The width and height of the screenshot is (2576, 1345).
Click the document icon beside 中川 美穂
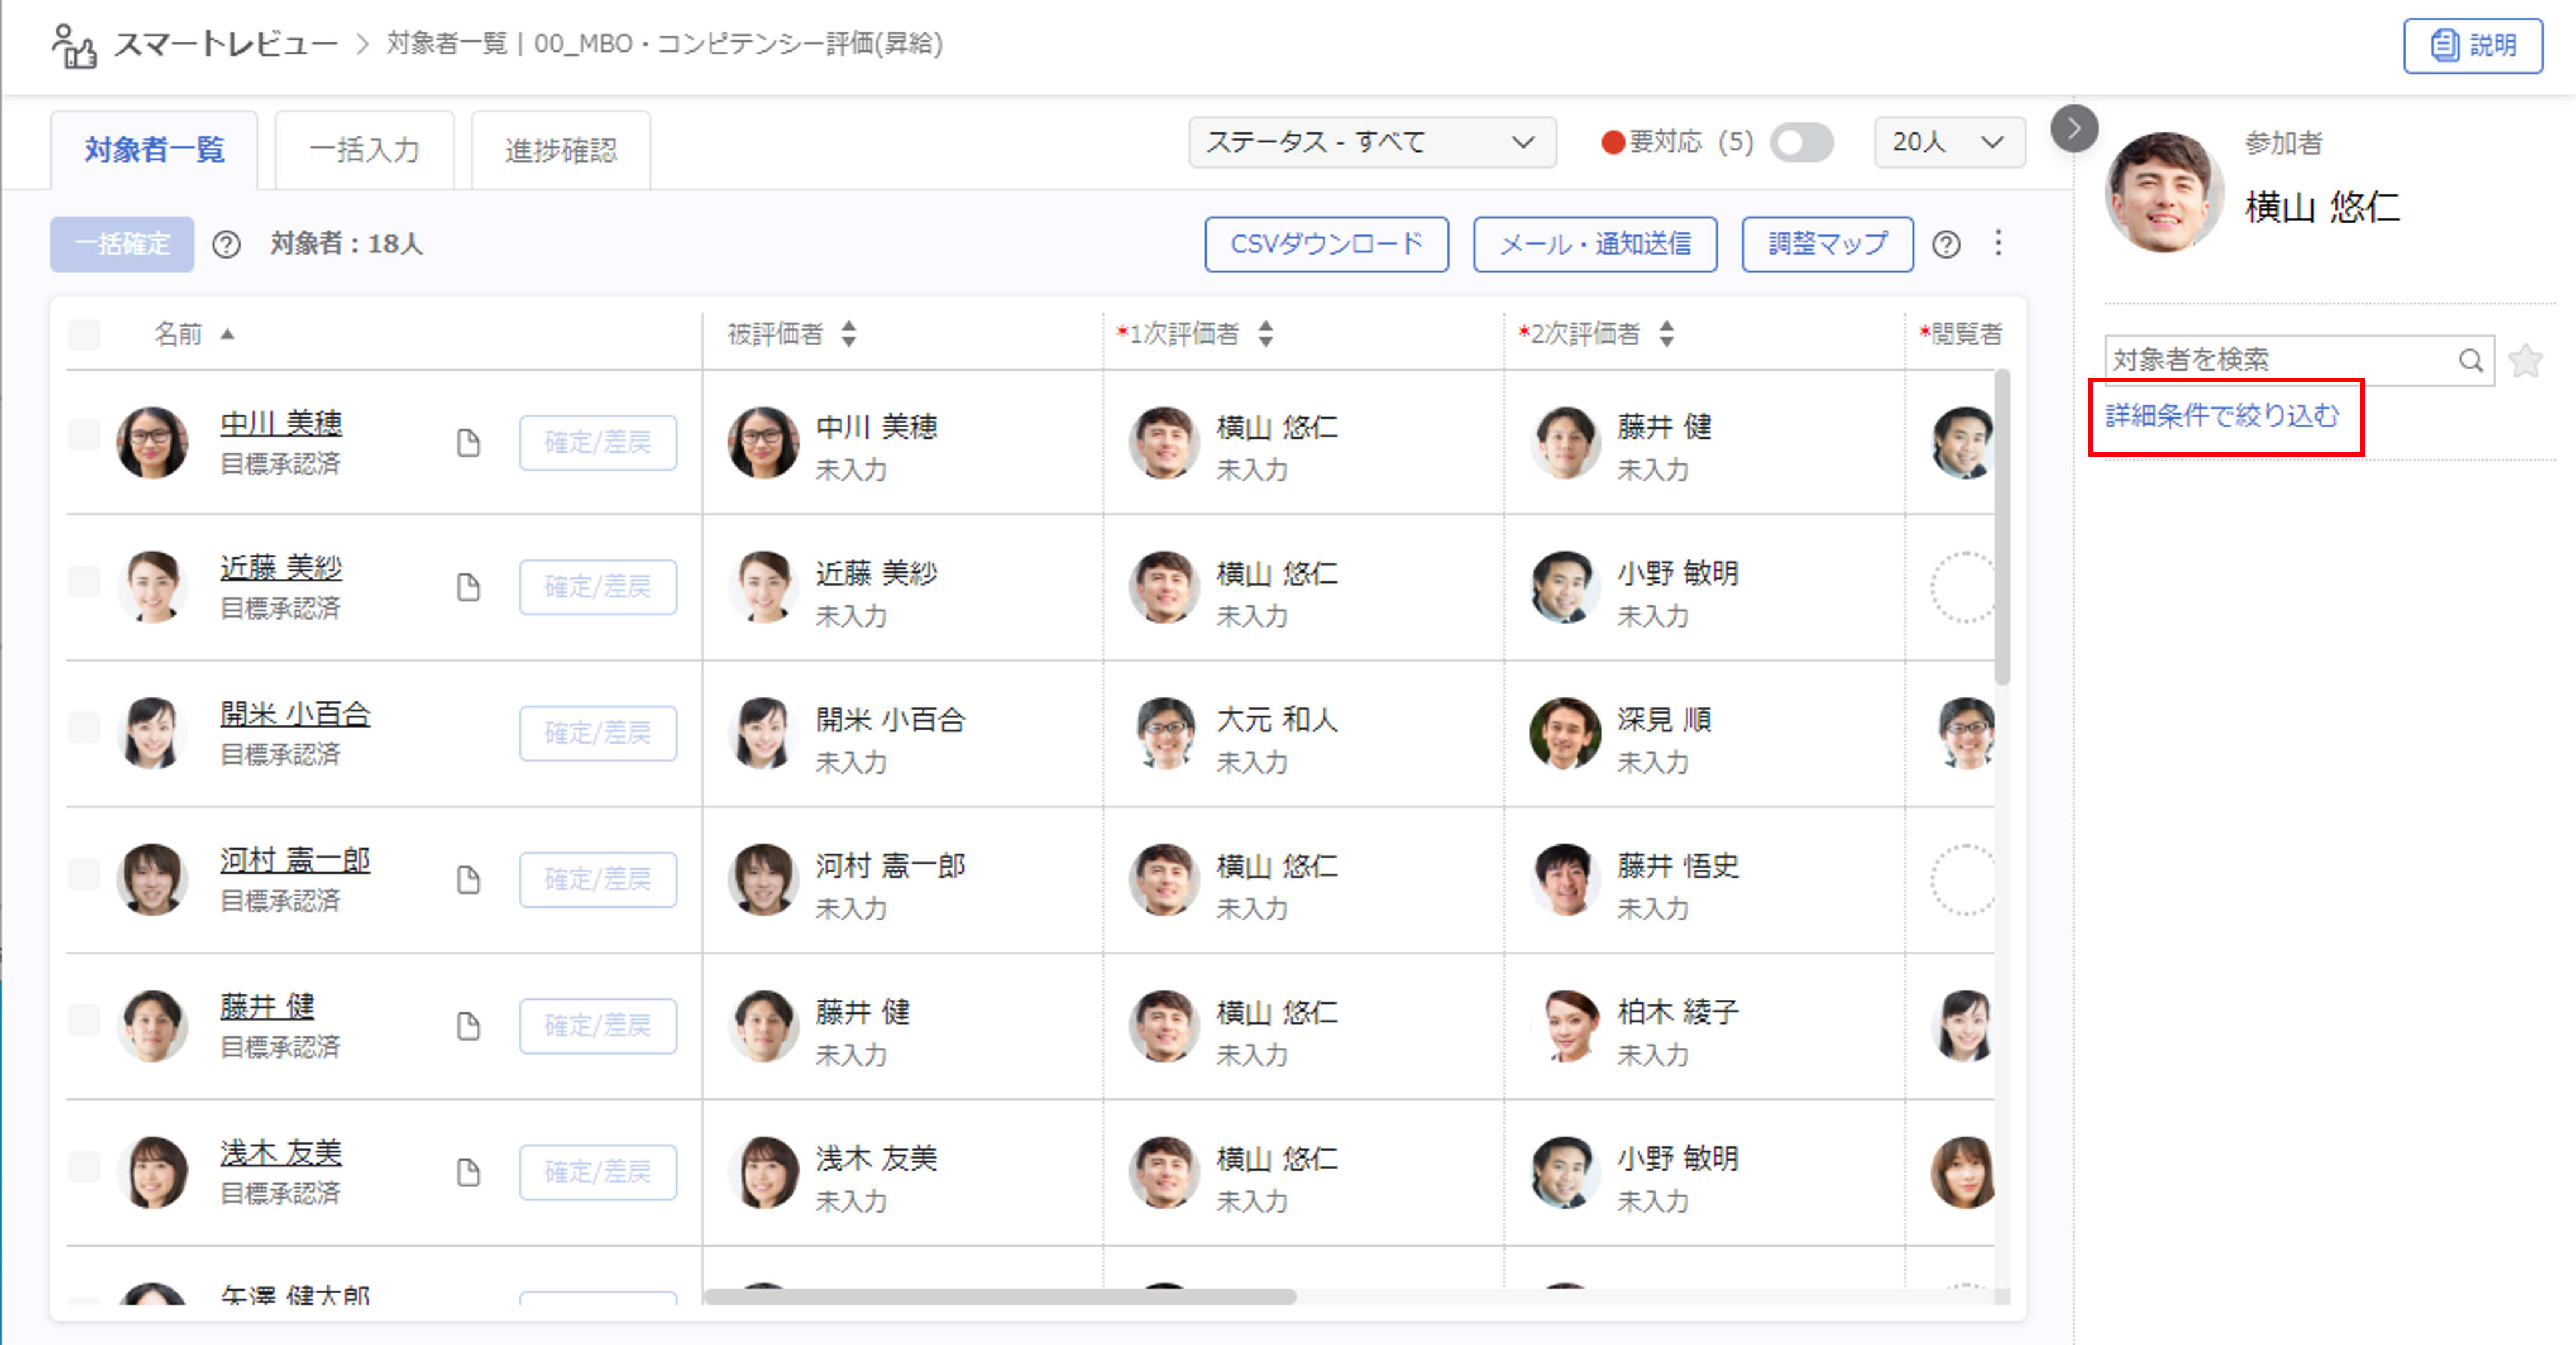[x=468, y=442]
